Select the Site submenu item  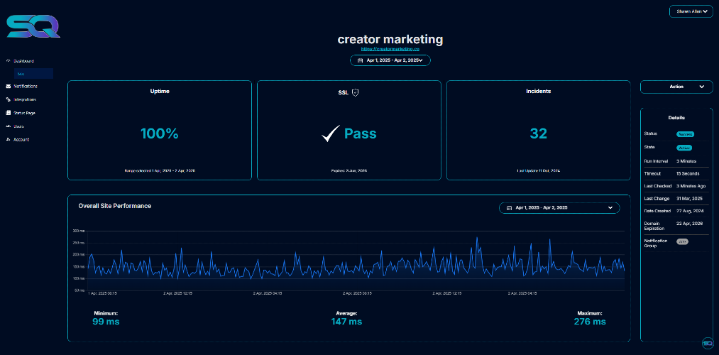tap(33, 73)
